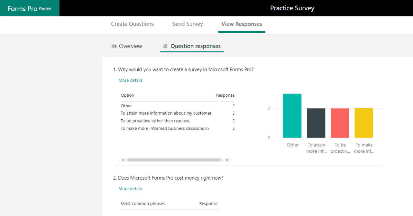Select 'To attain more information about my customer.' row
Viewport: 413px width, 216px height.
tap(177, 113)
